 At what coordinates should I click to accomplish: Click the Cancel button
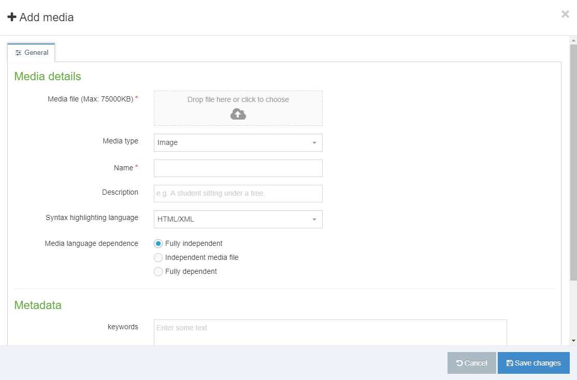click(472, 363)
